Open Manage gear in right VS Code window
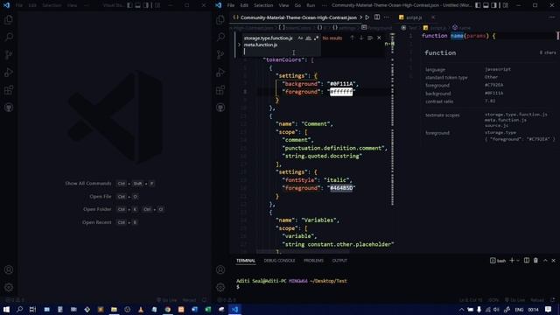 220,287
